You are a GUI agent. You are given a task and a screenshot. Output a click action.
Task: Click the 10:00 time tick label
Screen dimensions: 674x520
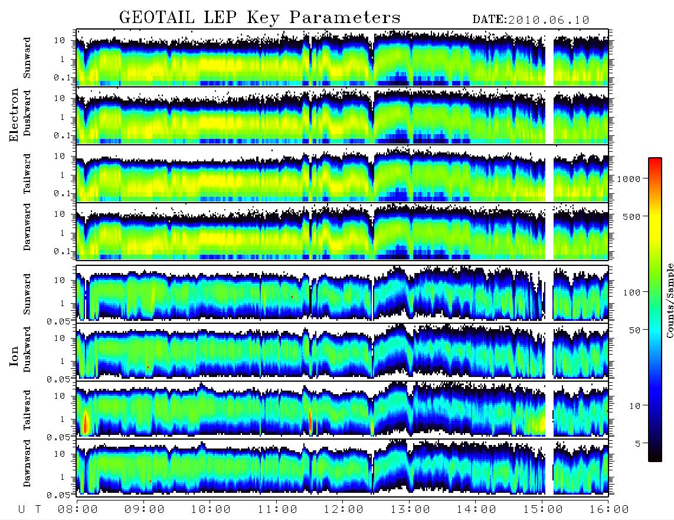[x=211, y=509]
